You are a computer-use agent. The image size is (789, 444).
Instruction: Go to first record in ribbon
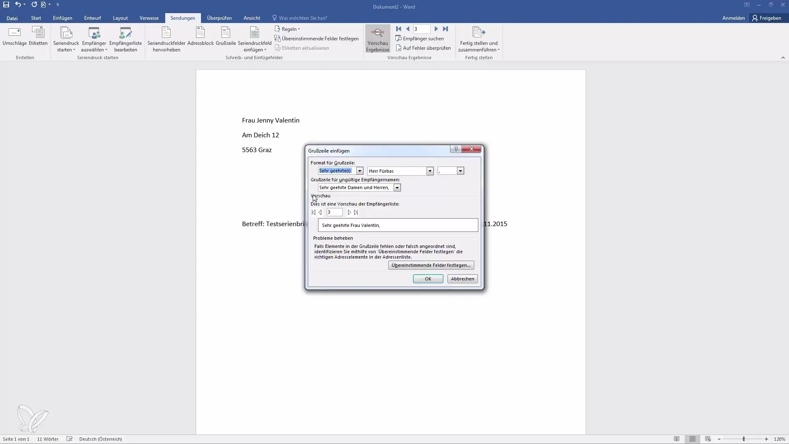399,29
